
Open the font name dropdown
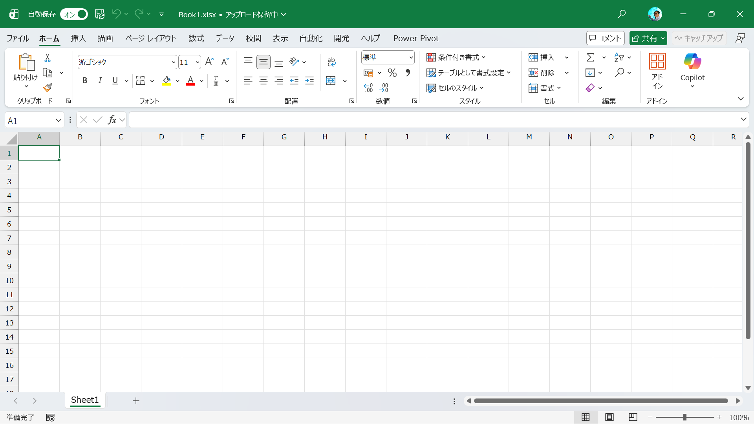coord(173,62)
